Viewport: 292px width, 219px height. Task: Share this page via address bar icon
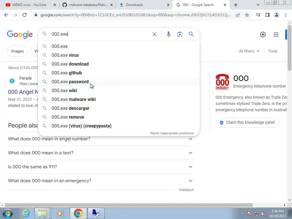point(238,15)
